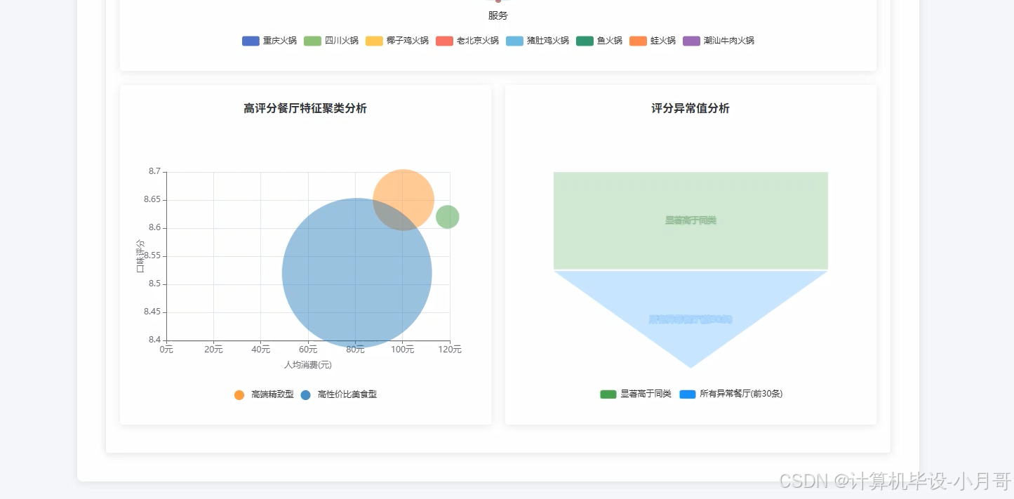Click the 60元 x-axis tick label
Image resolution: width=1014 pixels, height=499 pixels.
pos(308,350)
